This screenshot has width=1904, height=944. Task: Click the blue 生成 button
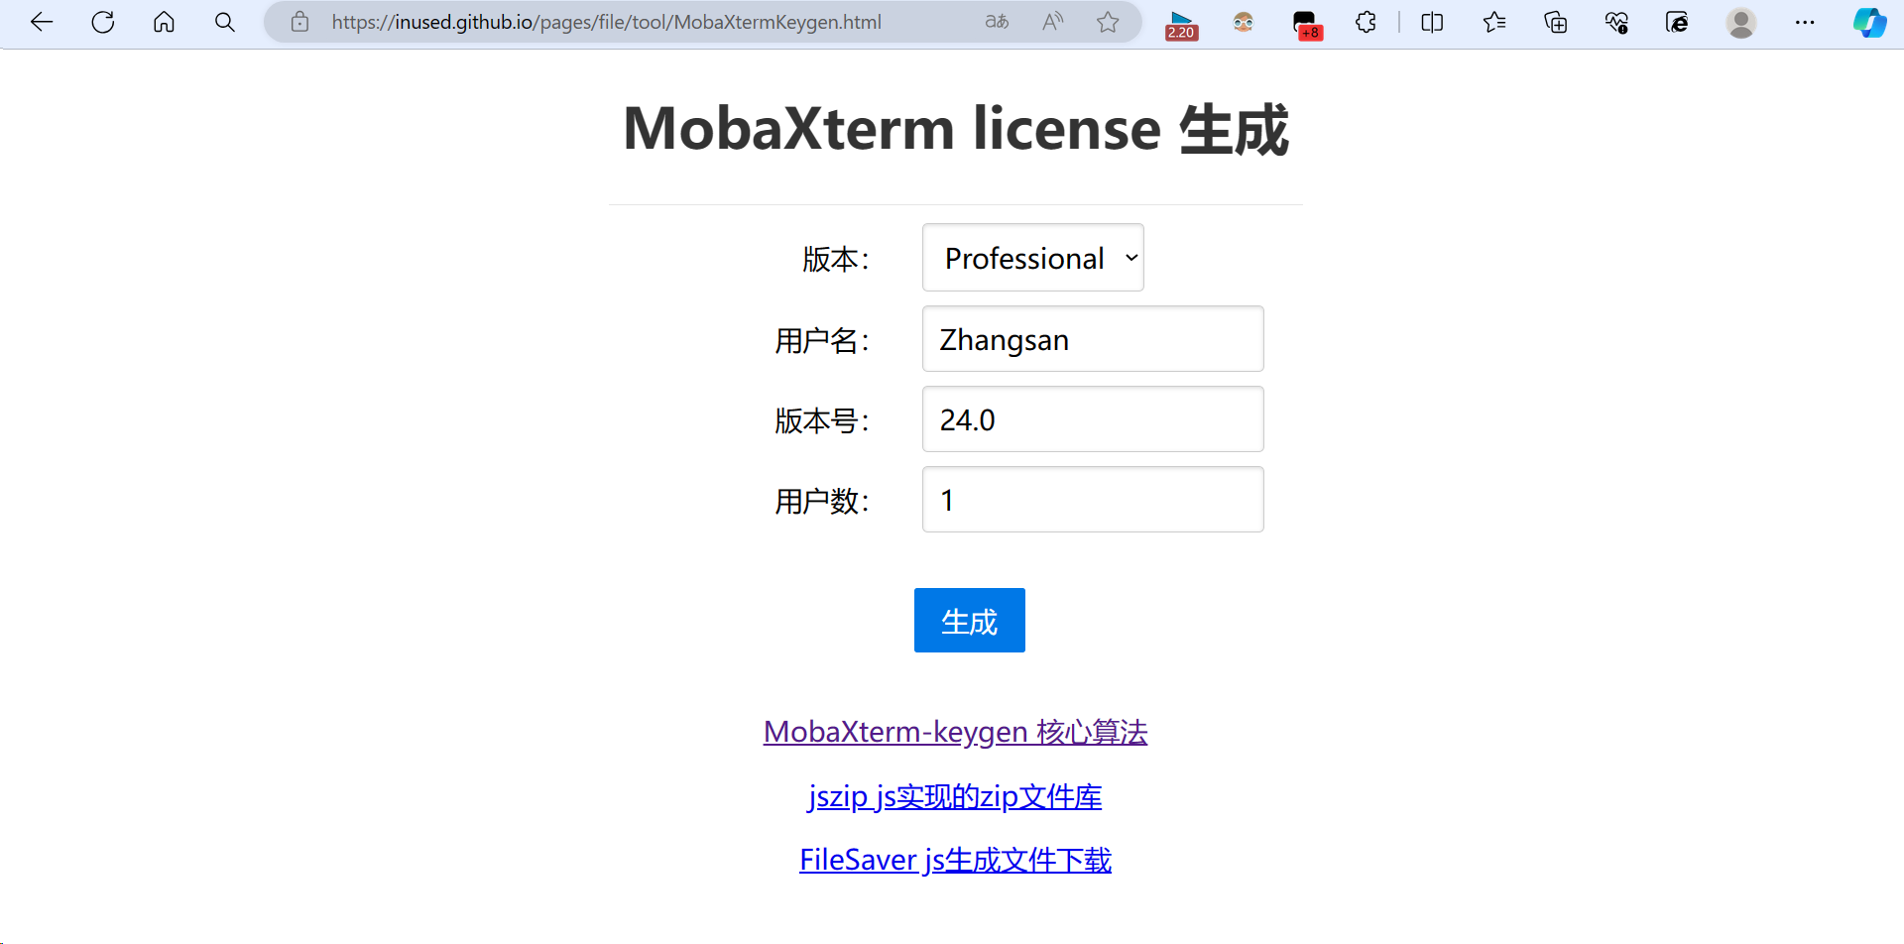pyautogui.click(x=970, y=621)
